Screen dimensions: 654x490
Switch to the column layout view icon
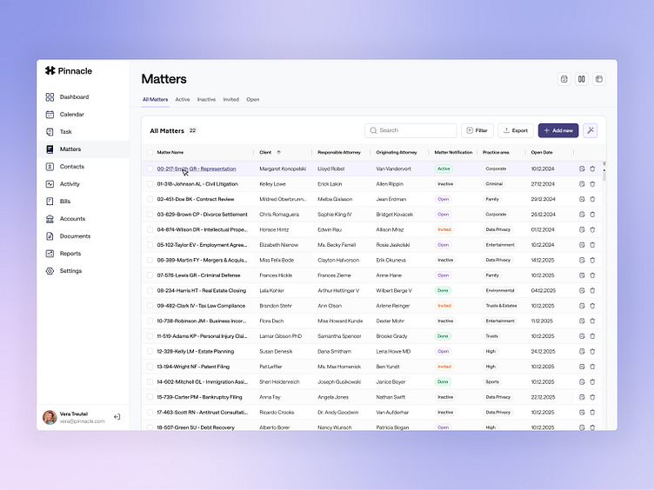tap(582, 79)
